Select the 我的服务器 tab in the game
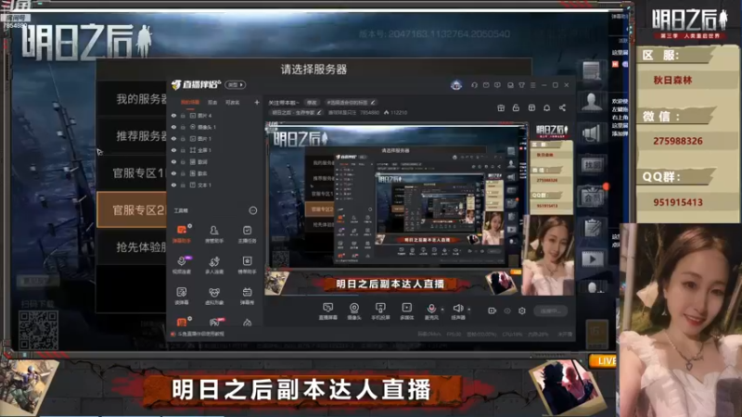The image size is (742, 417). [x=132, y=99]
